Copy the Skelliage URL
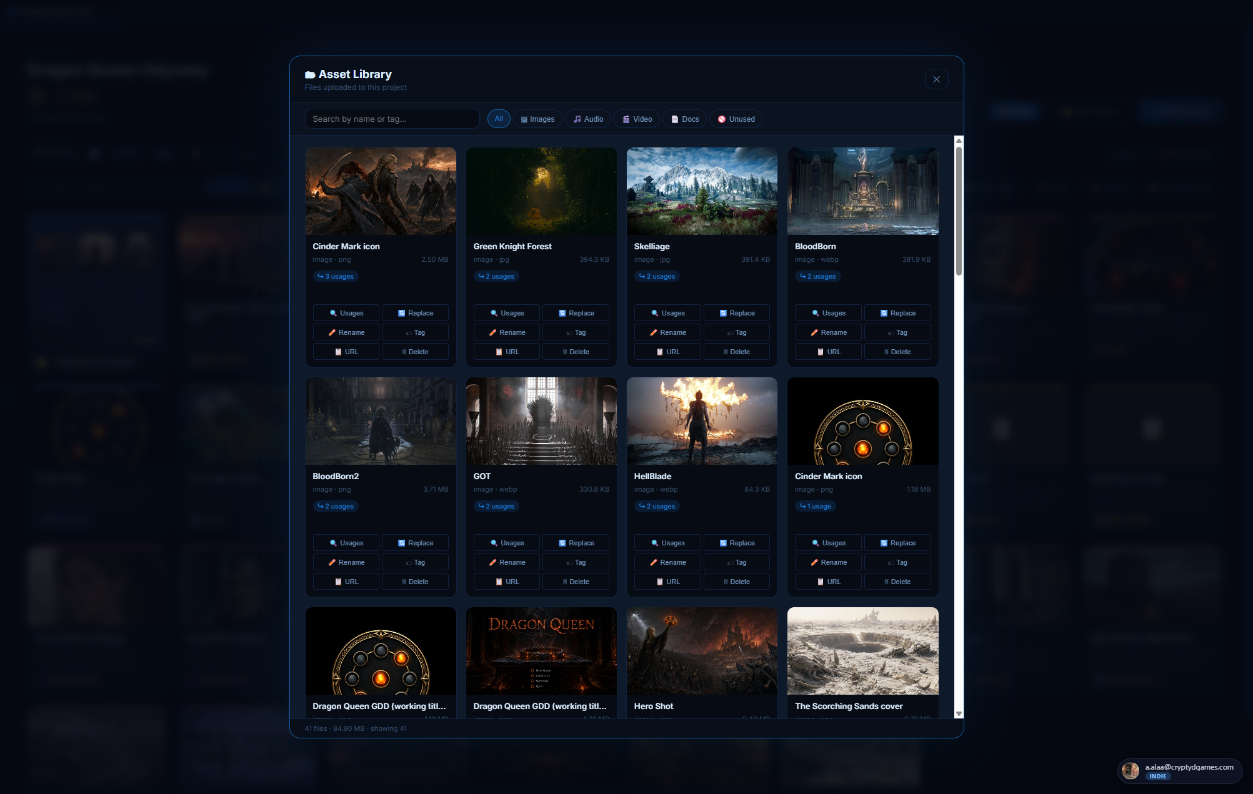Screen dimensions: 1253x794 667,352
